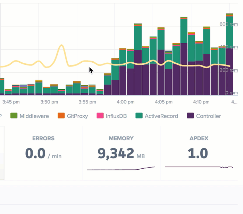Click the orange GitProxy legend swatch
Screen dimensions: 243x214
[x=61, y=116]
